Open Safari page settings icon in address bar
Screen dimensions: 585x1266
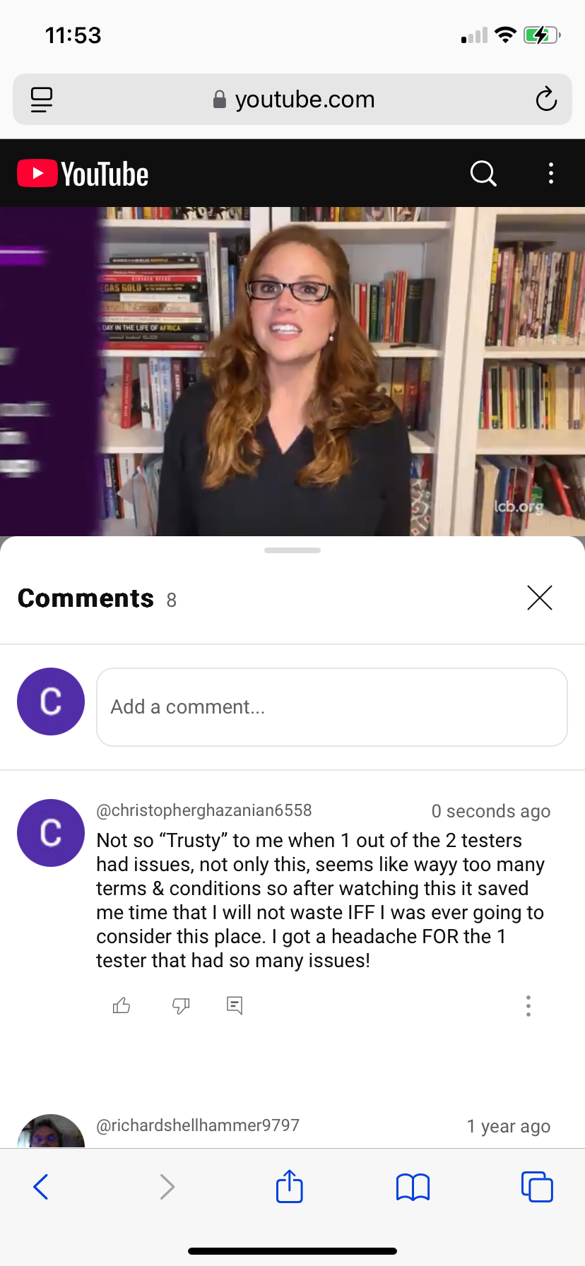(42, 100)
